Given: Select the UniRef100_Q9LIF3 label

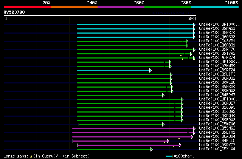Looking at the screenshot, I should (217, 74).
